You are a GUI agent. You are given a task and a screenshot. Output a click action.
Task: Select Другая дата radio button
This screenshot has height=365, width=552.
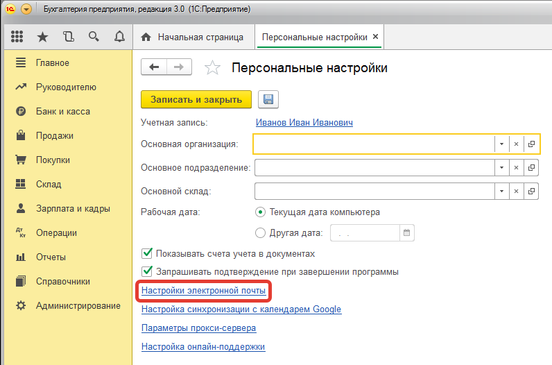coord(260,233)
